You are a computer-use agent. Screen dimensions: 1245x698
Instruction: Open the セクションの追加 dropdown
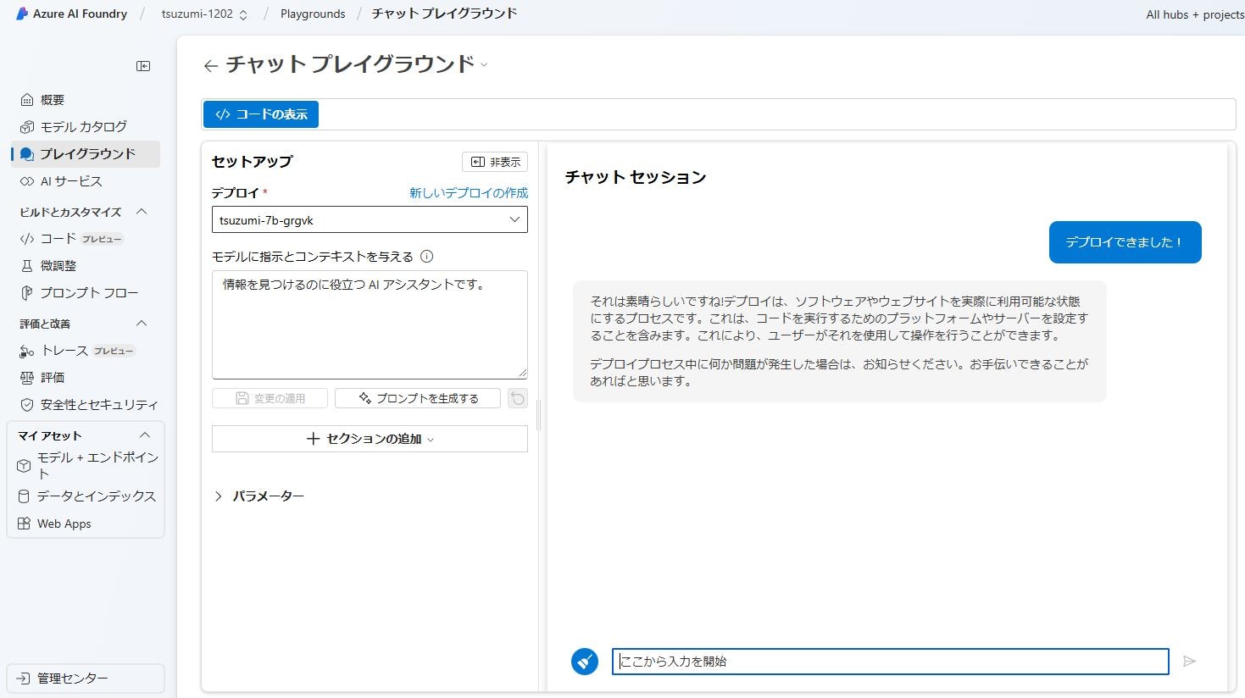coord(370,439)
